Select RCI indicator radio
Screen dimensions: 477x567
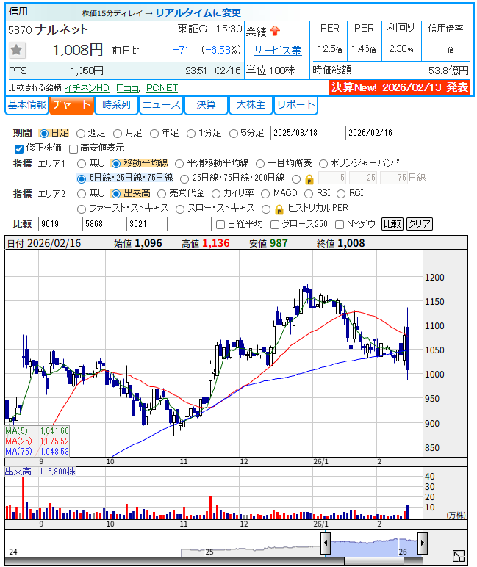(341, 194)
